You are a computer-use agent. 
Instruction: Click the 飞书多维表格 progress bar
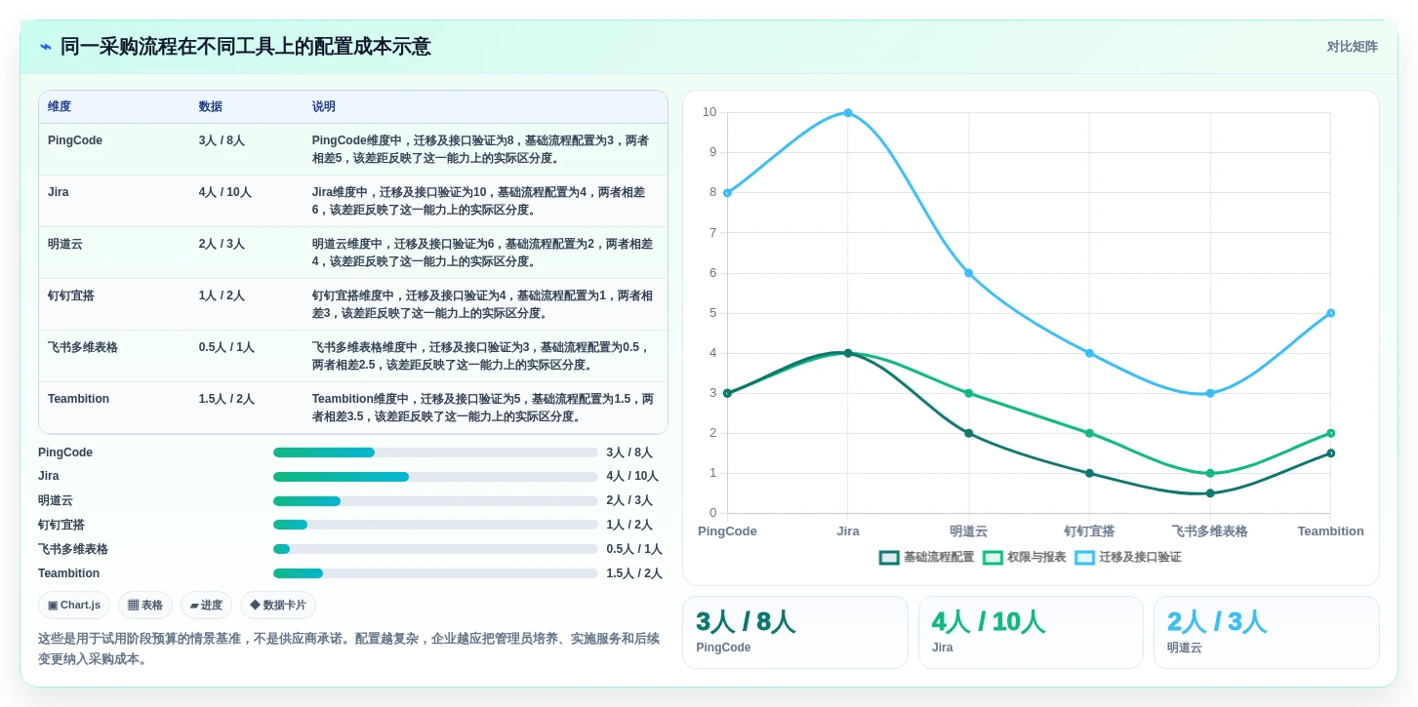click(435, 549)
